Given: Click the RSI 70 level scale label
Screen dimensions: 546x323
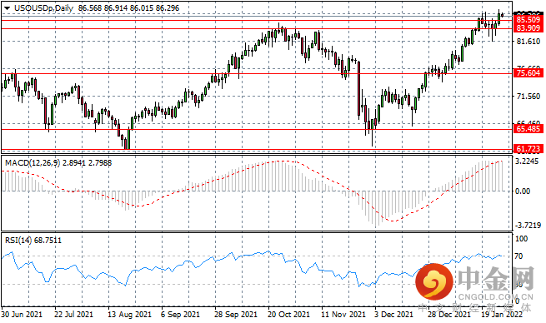Looking at the screenshot, I should 518,256.
